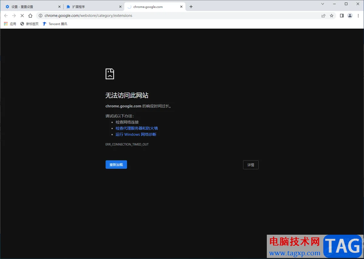Stop page loading with the X icon
The width and height of the screenshot is (364, 259).
(x=22, y=16)
